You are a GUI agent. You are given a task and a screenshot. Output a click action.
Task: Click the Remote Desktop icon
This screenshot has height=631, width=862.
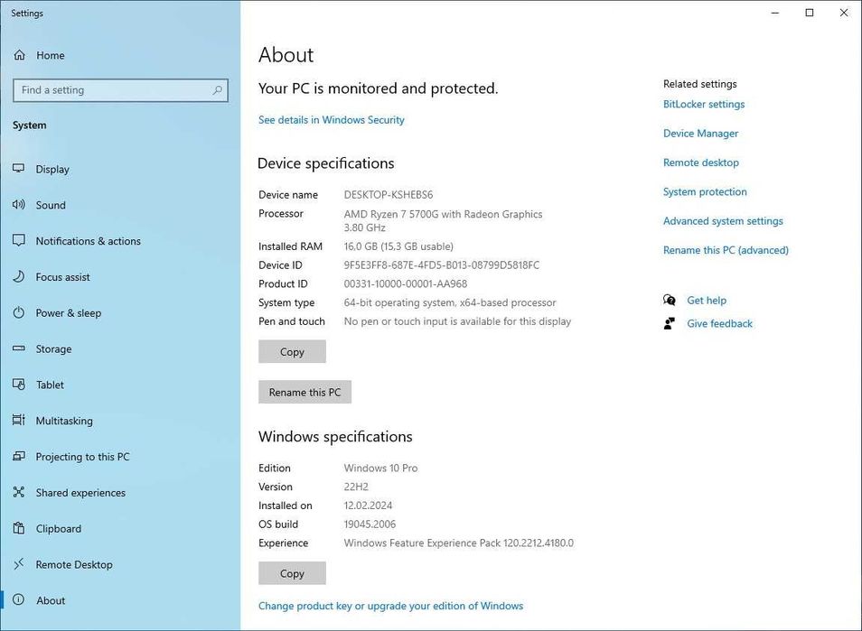point(19,563)
